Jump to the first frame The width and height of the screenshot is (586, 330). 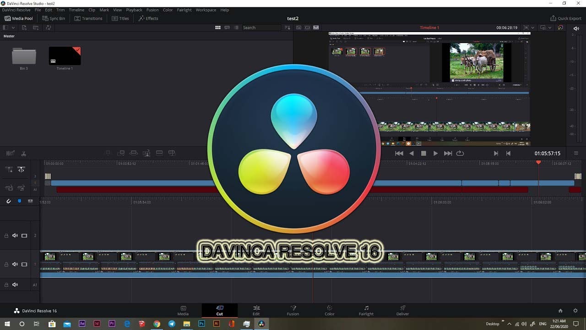pos(399,154)
